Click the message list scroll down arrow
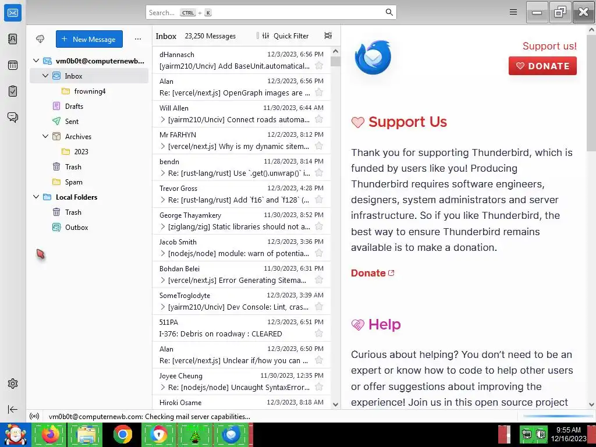This screenshot has width=596, height=447. point(335,405)
